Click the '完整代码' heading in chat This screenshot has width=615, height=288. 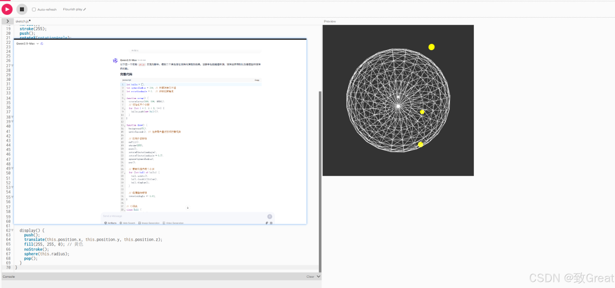click(126, 74)
